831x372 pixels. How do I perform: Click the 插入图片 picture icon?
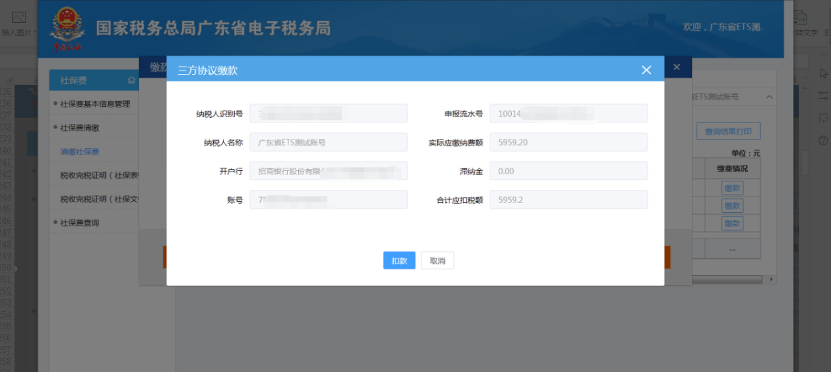click(x=19, y=18)
